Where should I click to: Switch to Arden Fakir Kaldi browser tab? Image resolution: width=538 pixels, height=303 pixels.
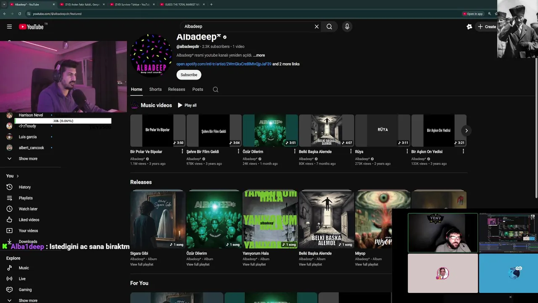click(x=82, y=4)
